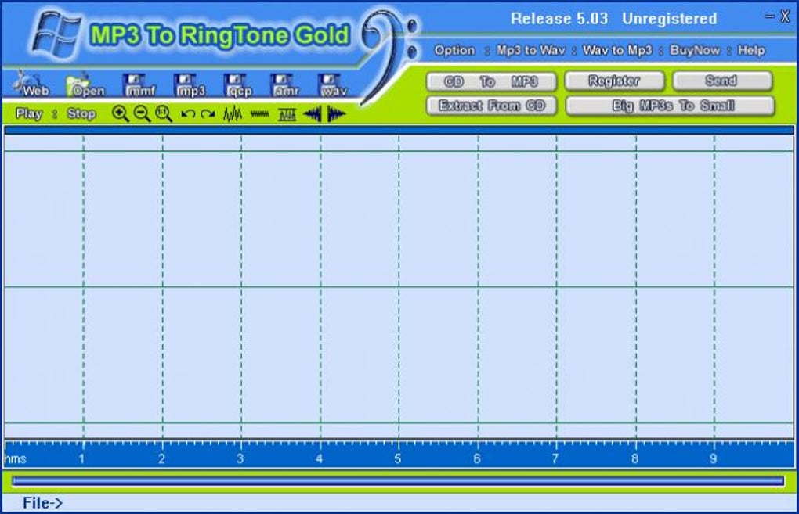Viewport: 799px width, 514px height.
Task: Click the normalize waveform icon
Action: point(287,114)
